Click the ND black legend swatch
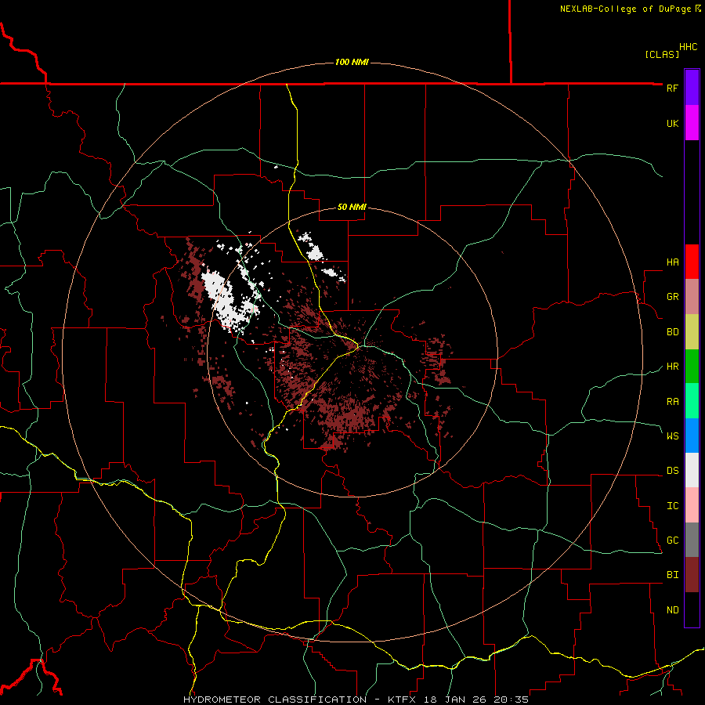705x705 pixels. click(692, 609)
